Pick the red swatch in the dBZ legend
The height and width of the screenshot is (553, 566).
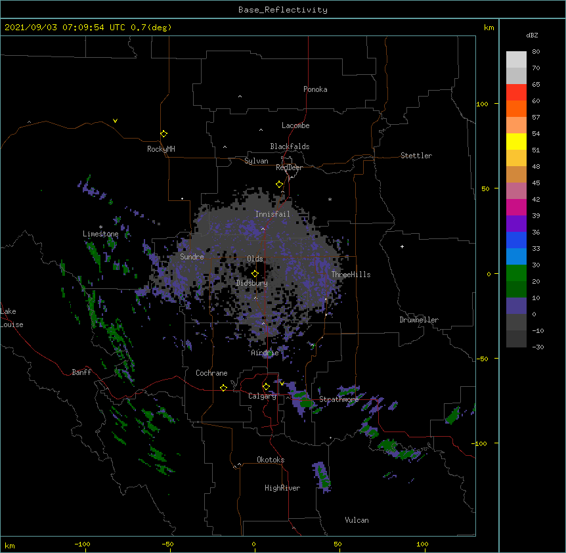516,92
